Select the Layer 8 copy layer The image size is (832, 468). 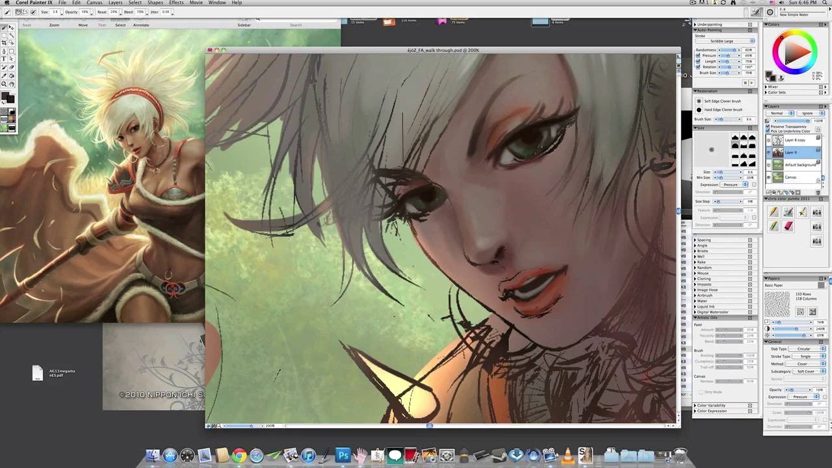tap(794, 140)
